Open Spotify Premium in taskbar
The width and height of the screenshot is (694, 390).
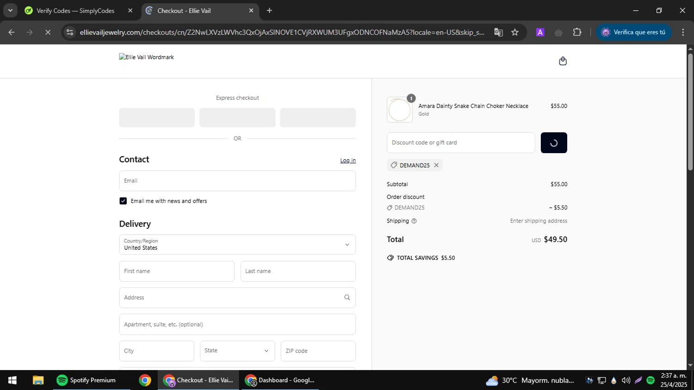[x=91, y=380]
